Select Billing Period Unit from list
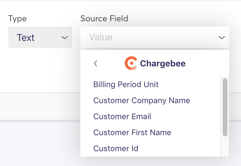The height and width of the screenshot is (166, 241). tap(126, 84)
